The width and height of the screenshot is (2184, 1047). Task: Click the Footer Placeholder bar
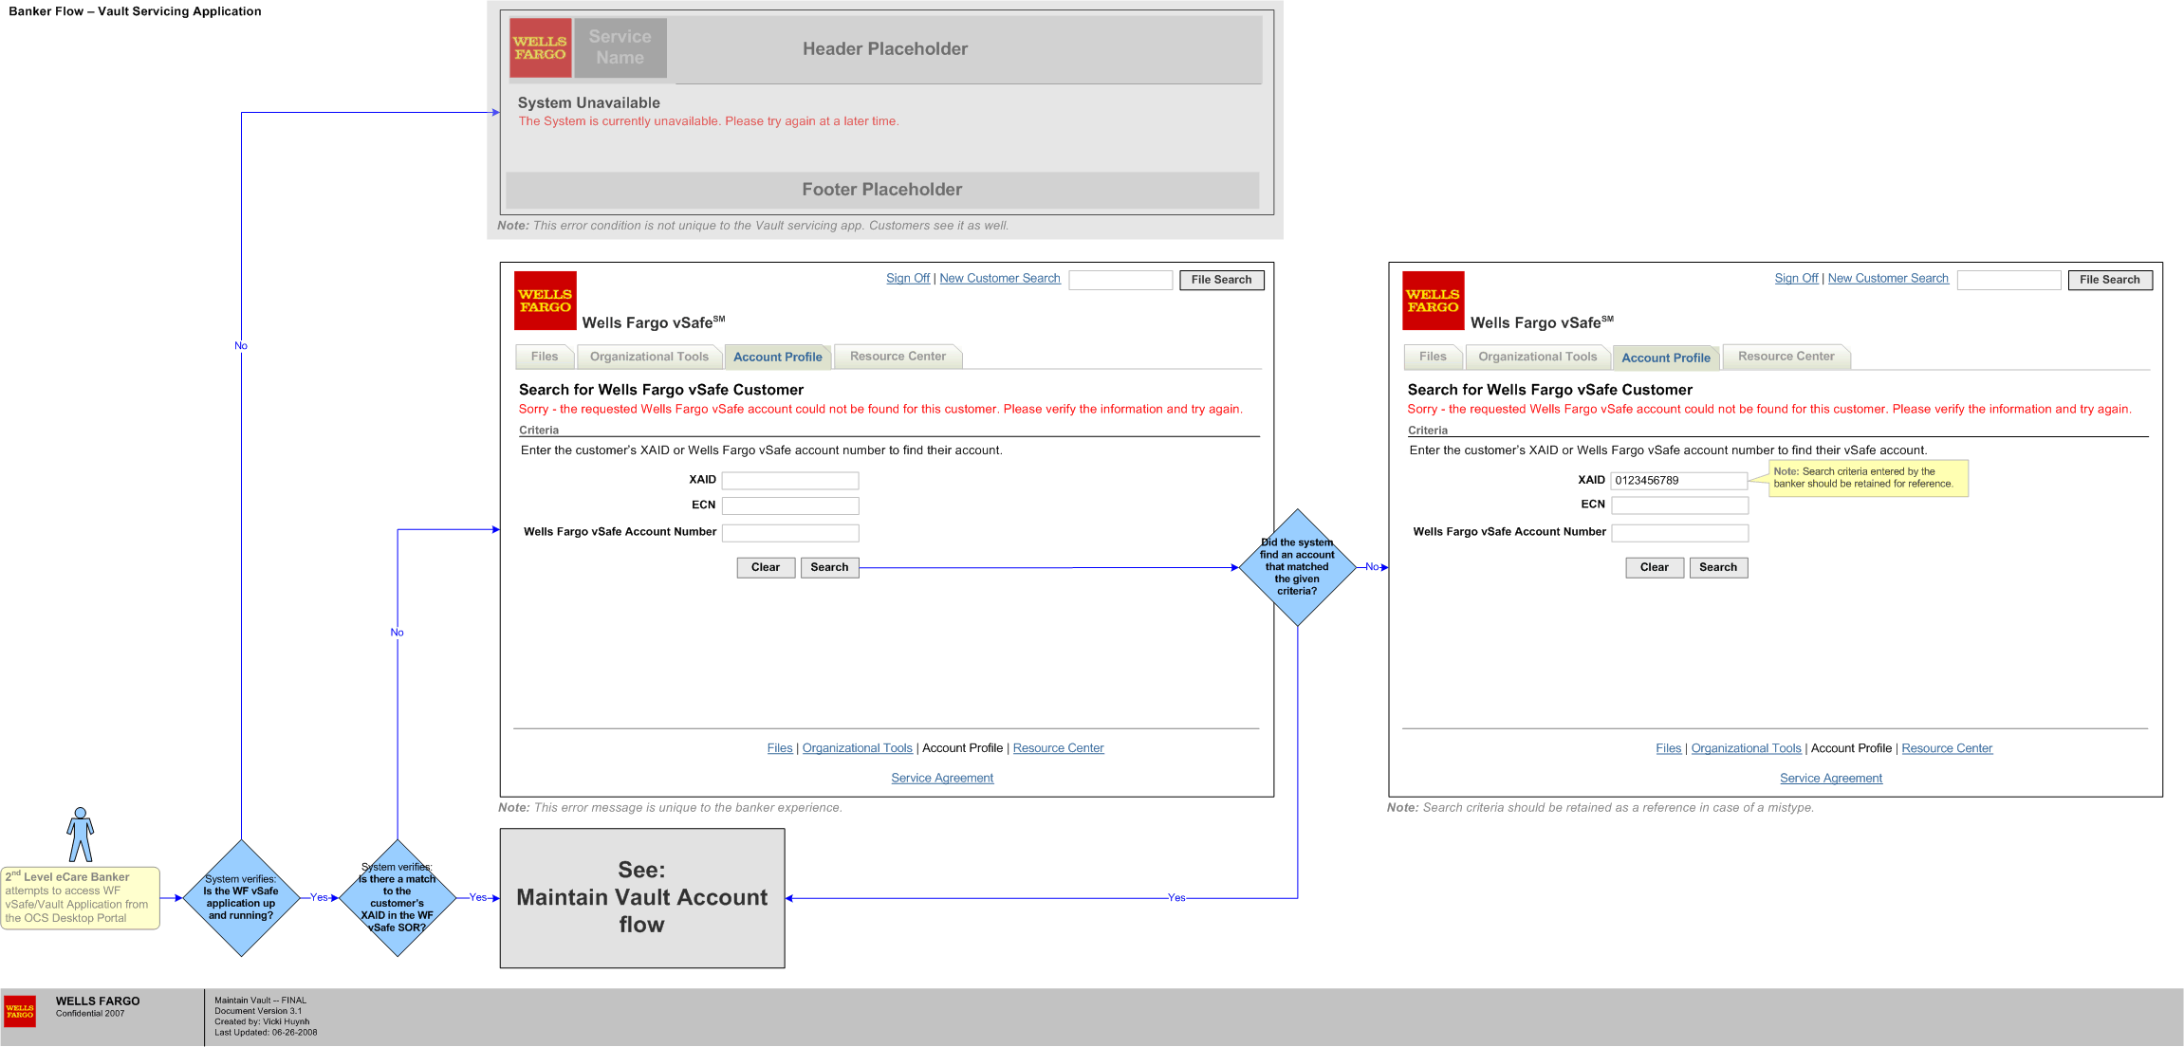(x=882, y=190)
